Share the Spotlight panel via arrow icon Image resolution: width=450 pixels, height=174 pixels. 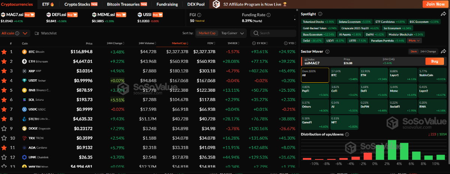click(x=443, y=14)
